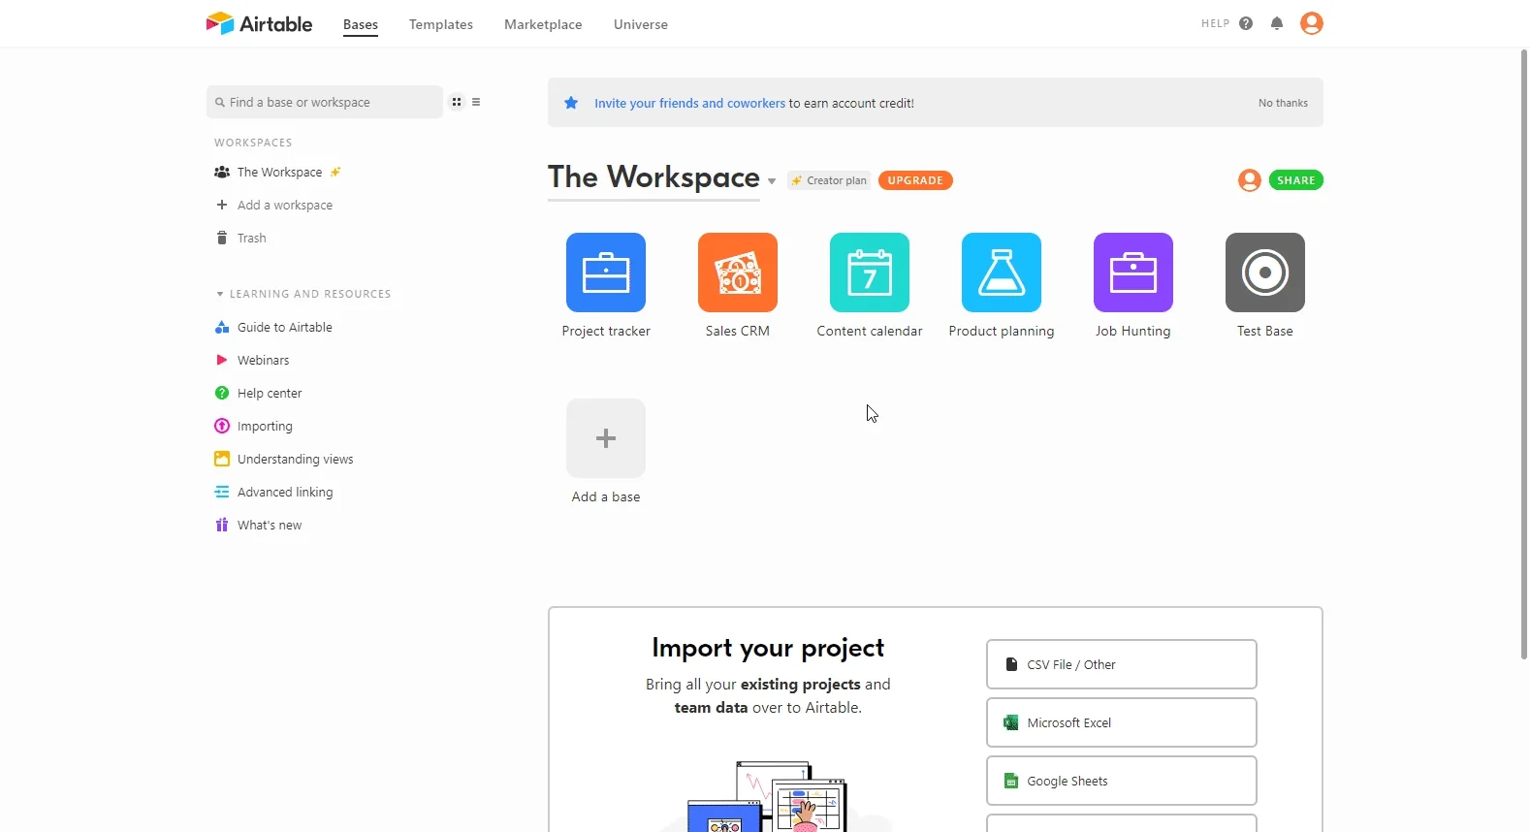This screenshot has width=1530, height=832.
Task: Click the Add a base label
Action: point(606,496)
